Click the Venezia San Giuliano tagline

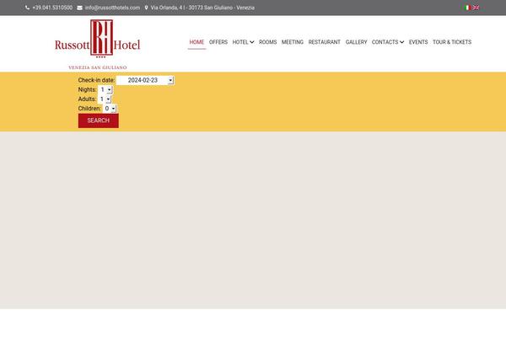[98, 67]
